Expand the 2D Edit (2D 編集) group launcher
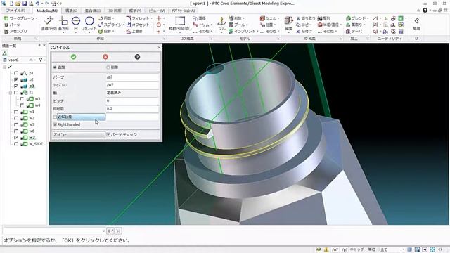 212,39
